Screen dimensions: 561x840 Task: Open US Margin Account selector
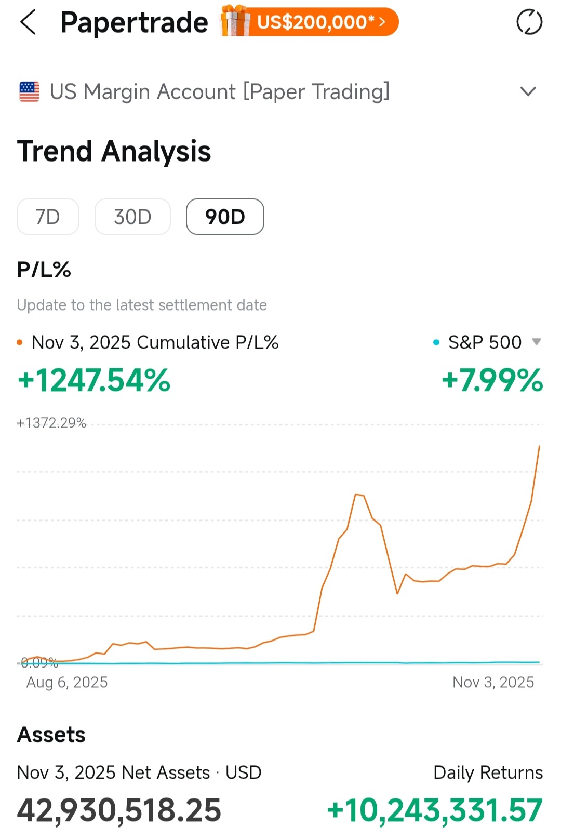280,92
